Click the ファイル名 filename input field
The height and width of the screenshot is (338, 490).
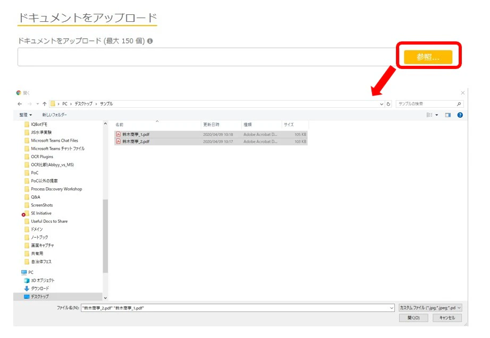point(238,308)
